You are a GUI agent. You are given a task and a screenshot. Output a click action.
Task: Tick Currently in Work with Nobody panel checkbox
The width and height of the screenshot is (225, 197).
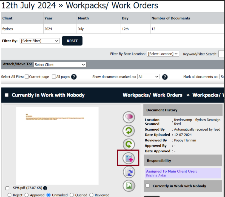point(148,186)
